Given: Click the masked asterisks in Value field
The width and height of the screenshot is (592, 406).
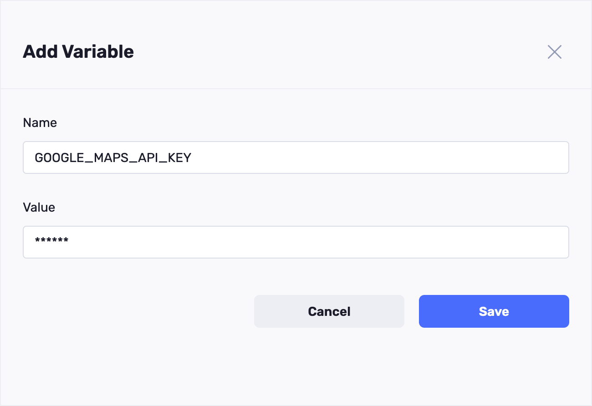Looking at the screenshot, I should coord(51,241).
